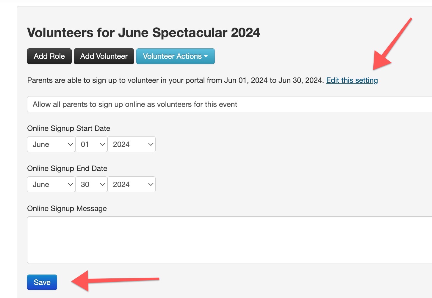This screenshot has height=298, width=432.
Task: Click the Volunteers for June Spectacular 2024 heading
Action: pos(143,33)
